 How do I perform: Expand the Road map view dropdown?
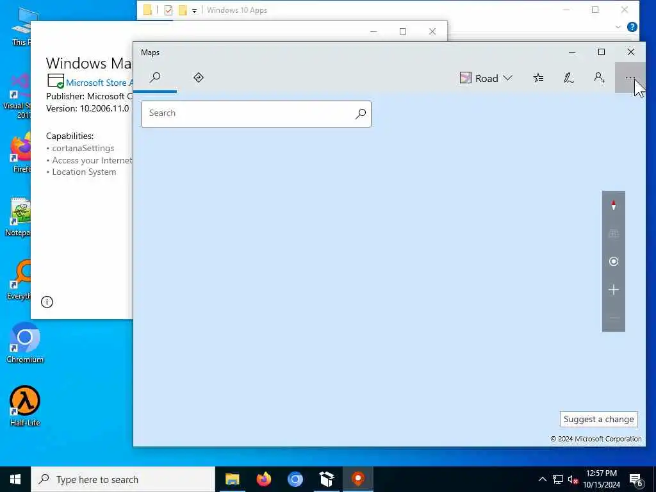pos(486,78)
